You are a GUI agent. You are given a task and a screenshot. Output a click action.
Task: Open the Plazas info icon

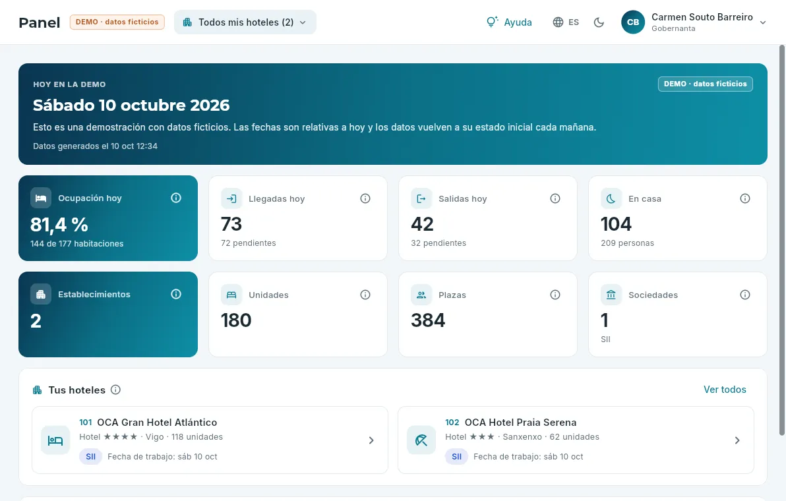coord(555,295)
